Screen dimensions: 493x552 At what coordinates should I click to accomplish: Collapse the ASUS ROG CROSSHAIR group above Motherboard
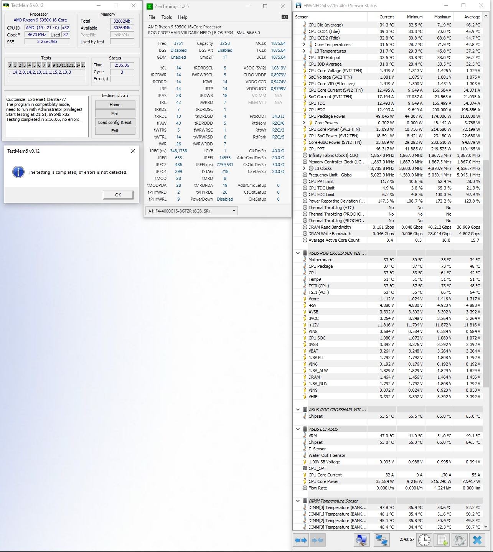298,253
